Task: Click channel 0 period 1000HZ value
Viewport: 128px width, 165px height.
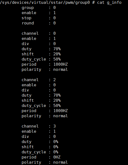Action: point(61,64)
